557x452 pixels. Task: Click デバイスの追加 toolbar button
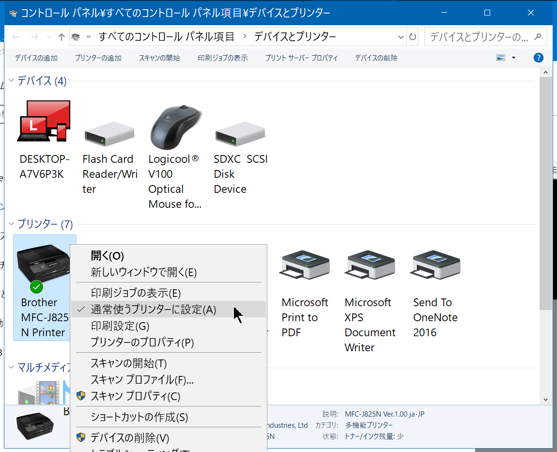(36, 58)
